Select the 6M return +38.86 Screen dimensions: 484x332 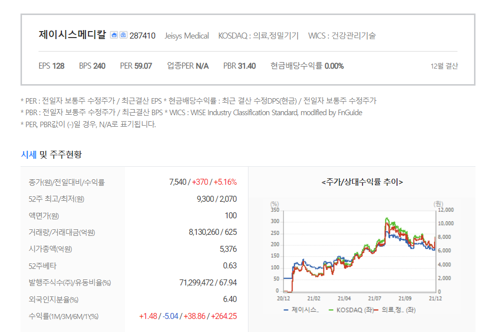(x=194, y=316)
